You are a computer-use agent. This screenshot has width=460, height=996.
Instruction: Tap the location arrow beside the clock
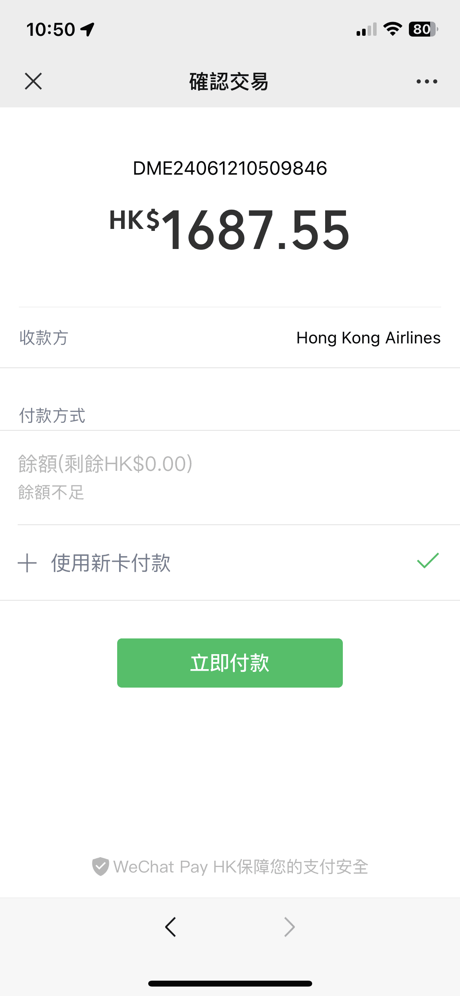click(87, 29)
